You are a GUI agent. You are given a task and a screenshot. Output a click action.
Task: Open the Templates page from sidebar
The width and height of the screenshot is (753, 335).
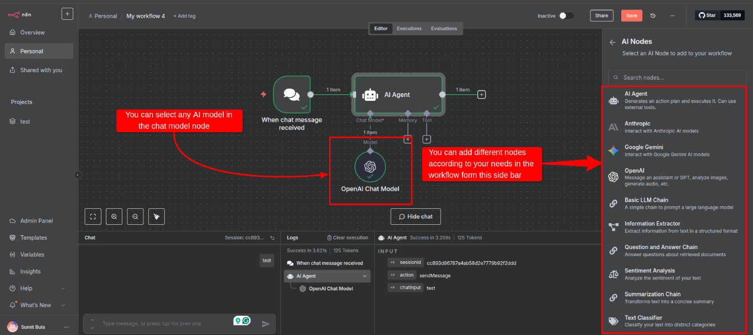coord(34,237)
